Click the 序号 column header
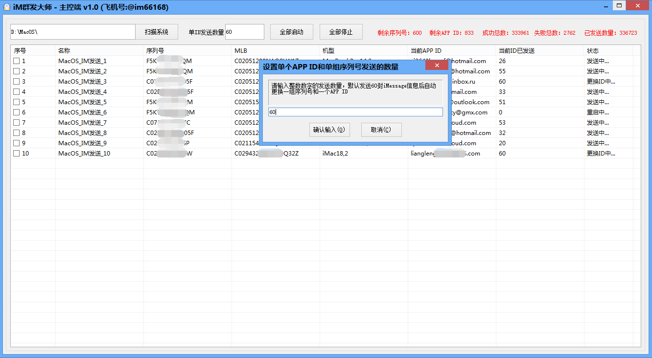The width and height of the screenshot is (652, 358). [x=33, y=51]
